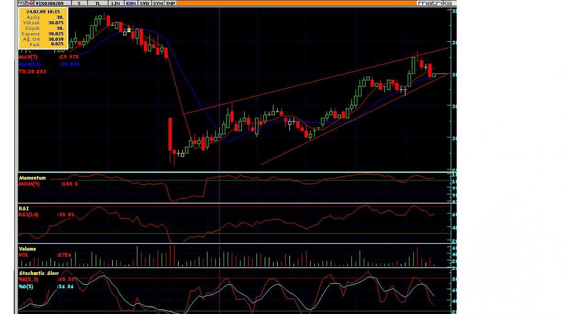The width and height of the screenshot is (563, 314).
Task: Click the TMP template button
Action: [x=170, y=3]
